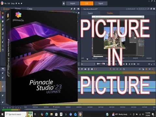
Task: Jump to next clip in preview
Action: (x=132, y=64)
